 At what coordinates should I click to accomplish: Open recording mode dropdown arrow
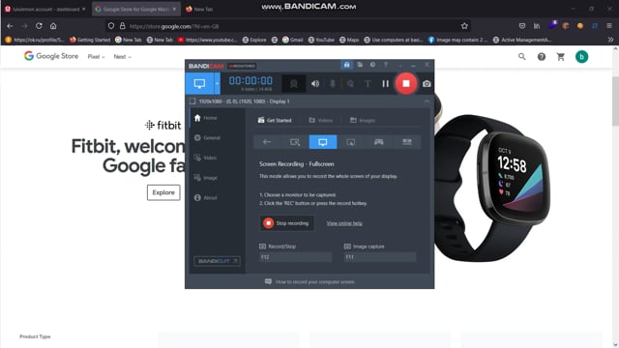(x=217, y=84)
